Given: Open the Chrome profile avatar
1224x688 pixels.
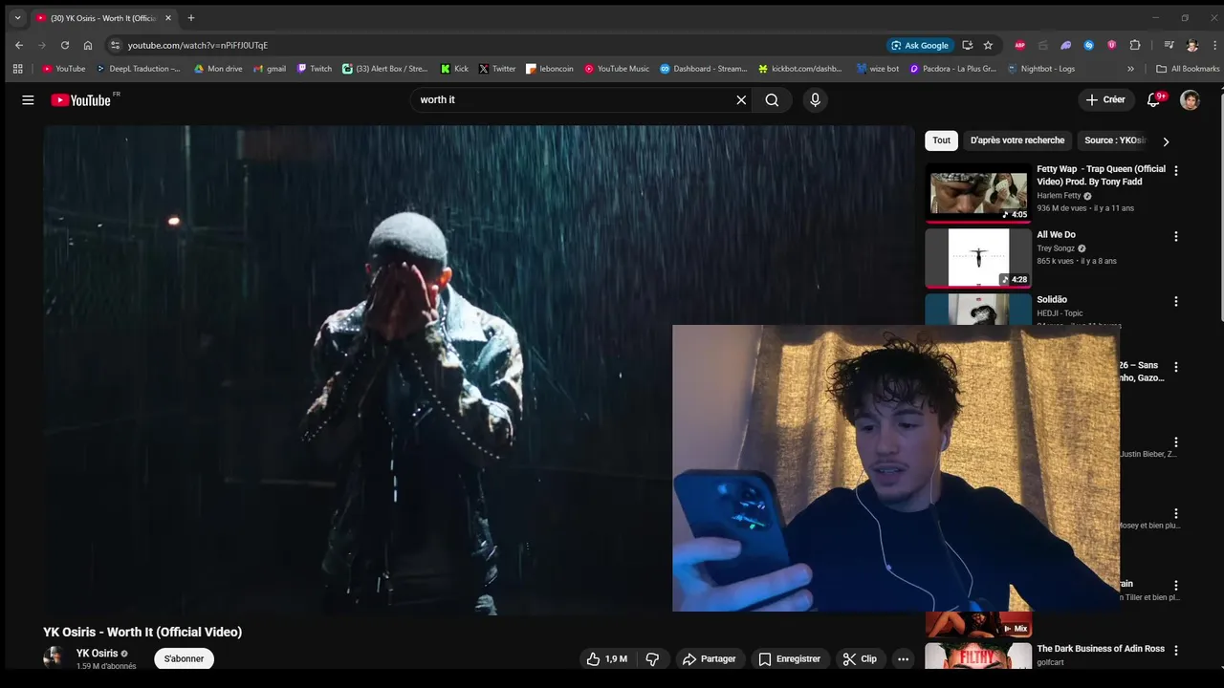Looking at the screenshot, I should tap(1191, 45).
